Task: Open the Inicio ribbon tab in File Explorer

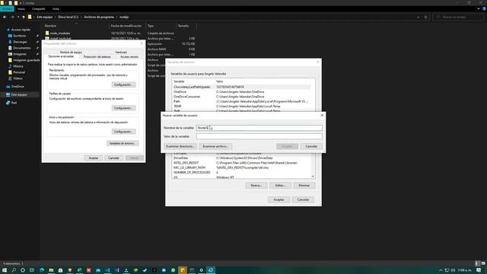Action: click(21, 9)
